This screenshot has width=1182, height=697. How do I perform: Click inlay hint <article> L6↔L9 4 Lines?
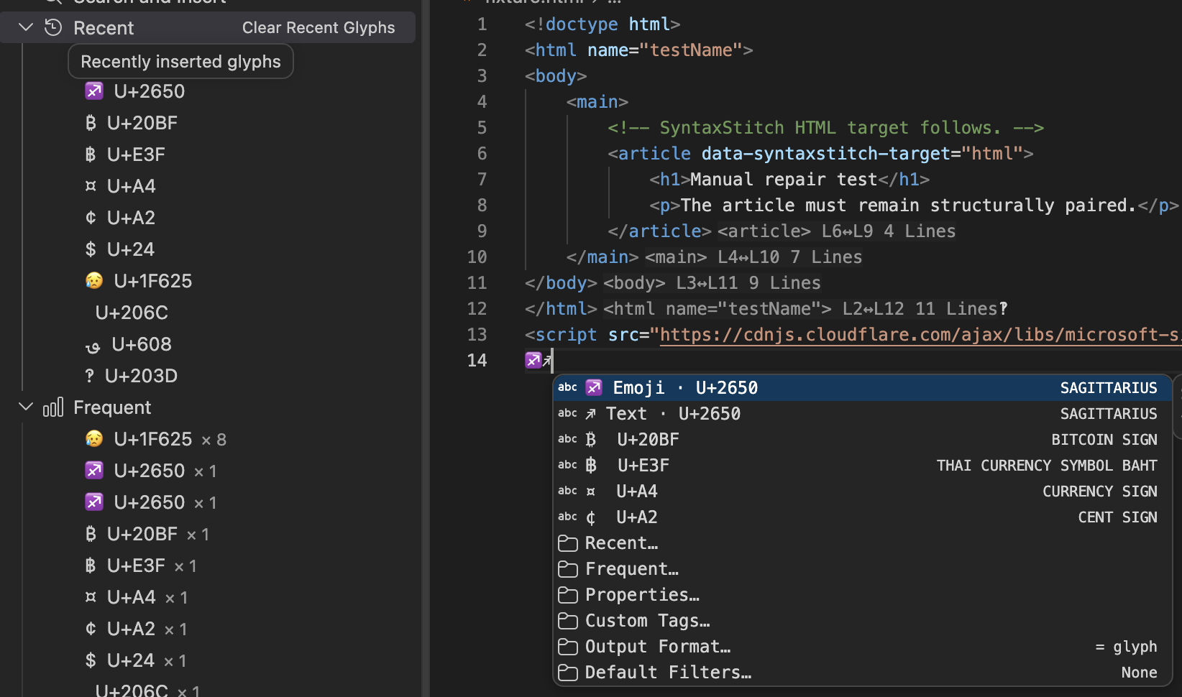836,231
